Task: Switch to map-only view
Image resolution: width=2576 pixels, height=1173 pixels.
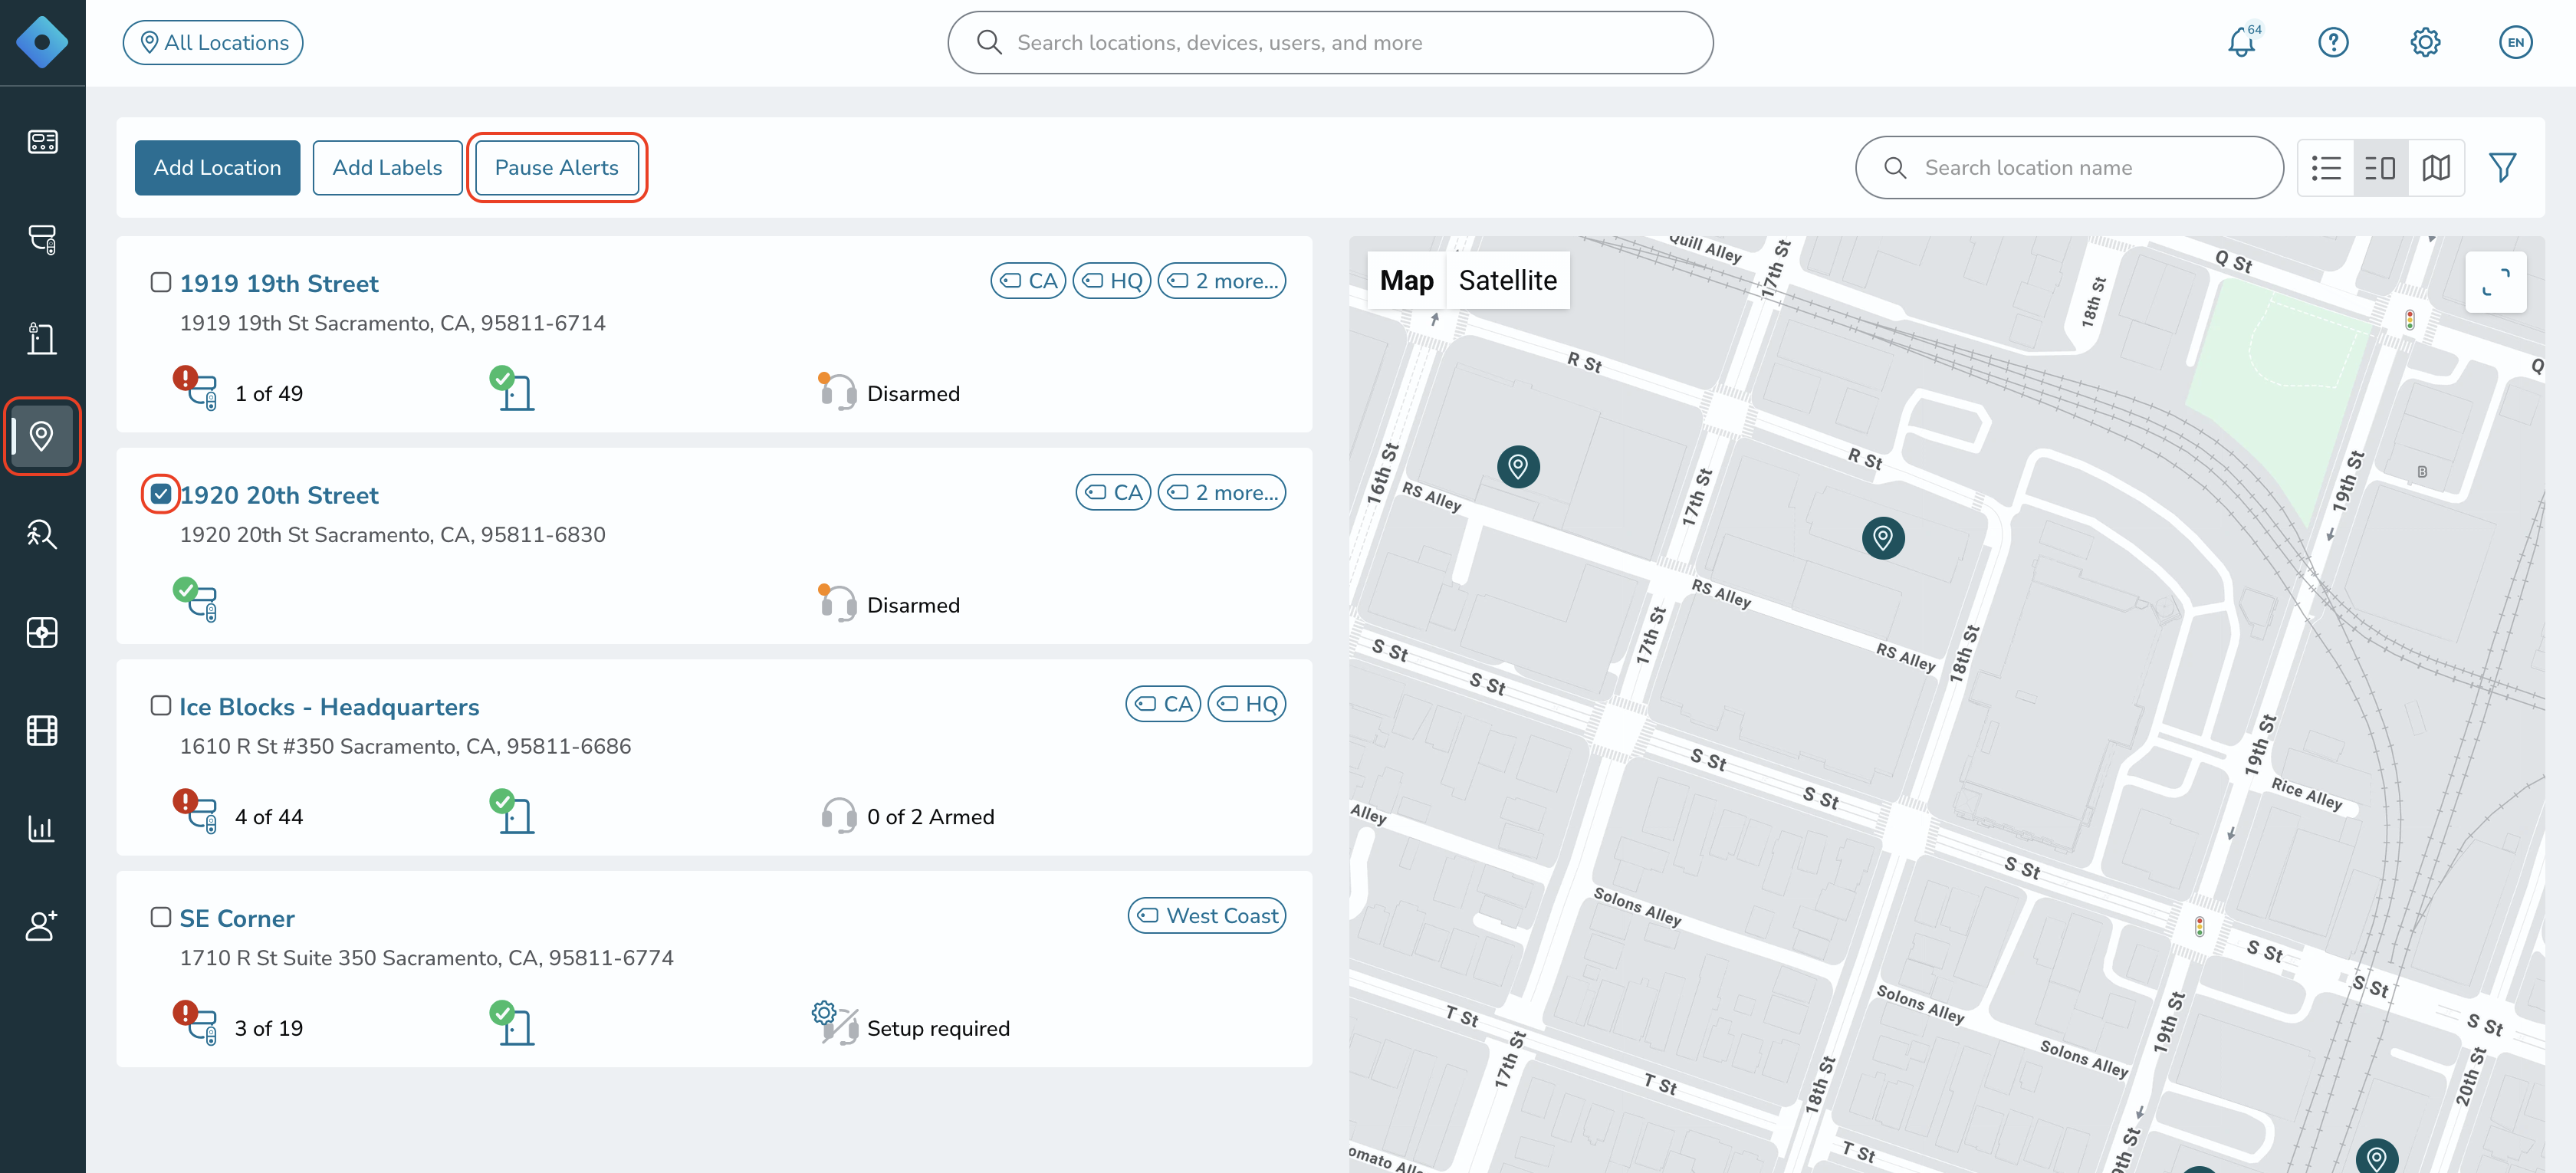Action: (x=2436, y=168)
